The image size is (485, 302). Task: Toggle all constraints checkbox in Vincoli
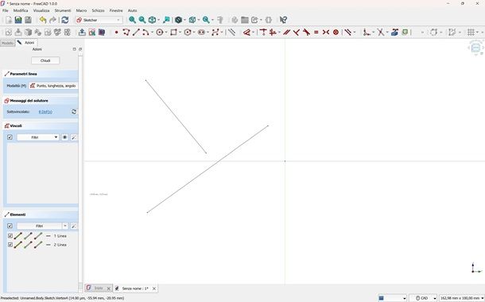pyautogui.click(x=10, y=137)
